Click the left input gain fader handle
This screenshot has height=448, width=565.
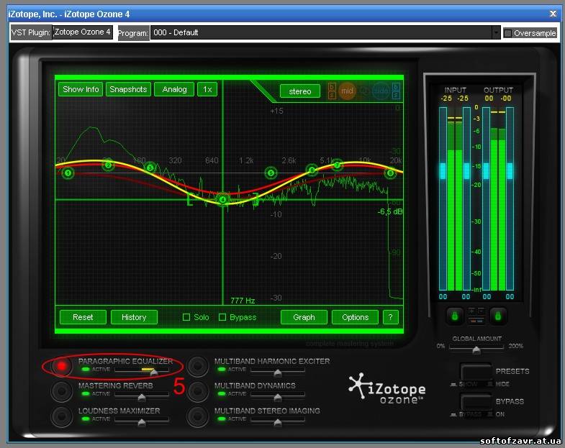[443, 171]
